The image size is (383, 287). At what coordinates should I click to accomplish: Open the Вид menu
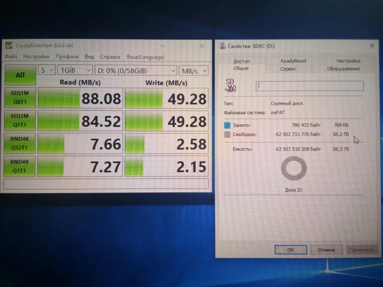(x=89, y=57)
